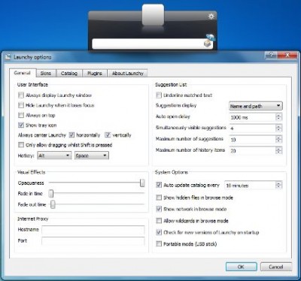301x281 pixels.
Task: Enable Only allow dragging whilst Shift is pressed
Action: point(21,145)
